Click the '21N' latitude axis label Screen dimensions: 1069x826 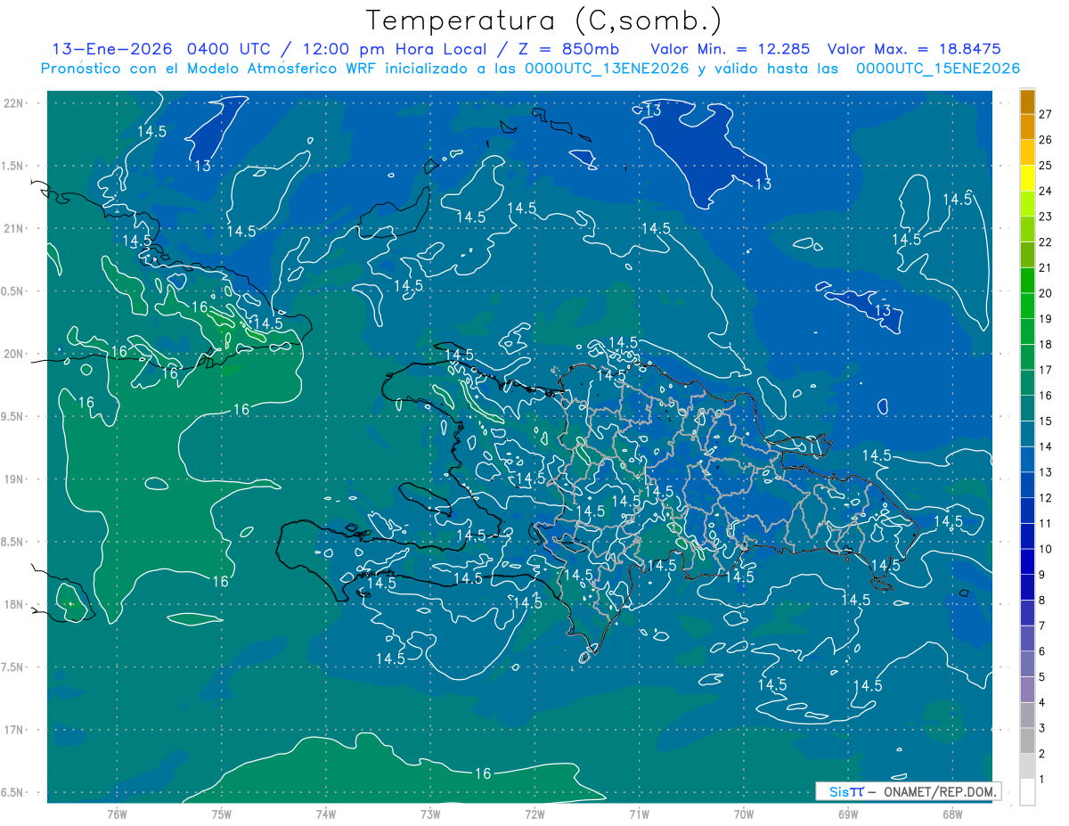(13, 228)
